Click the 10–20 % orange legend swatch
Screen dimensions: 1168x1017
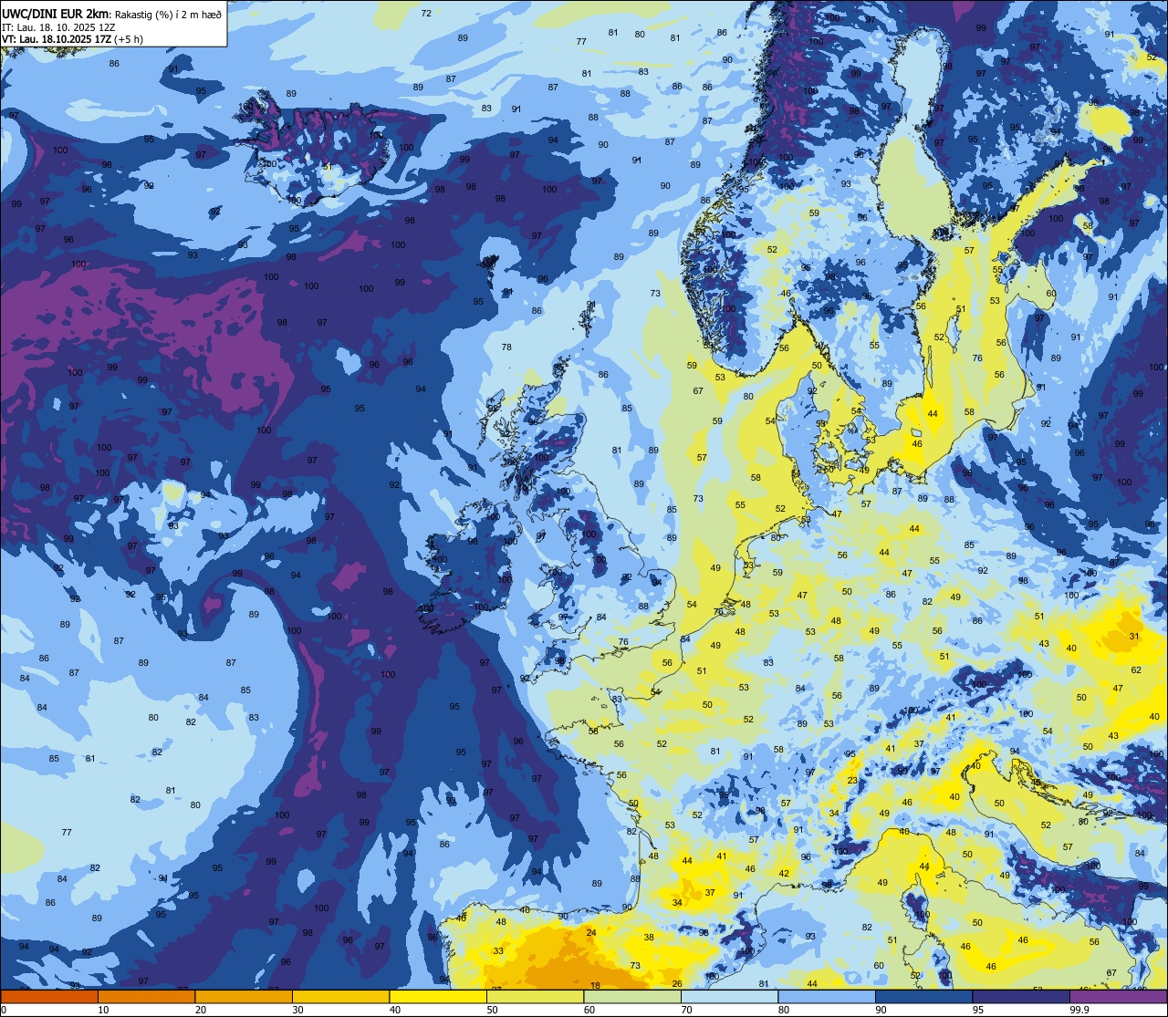click(x=146, y=996)
